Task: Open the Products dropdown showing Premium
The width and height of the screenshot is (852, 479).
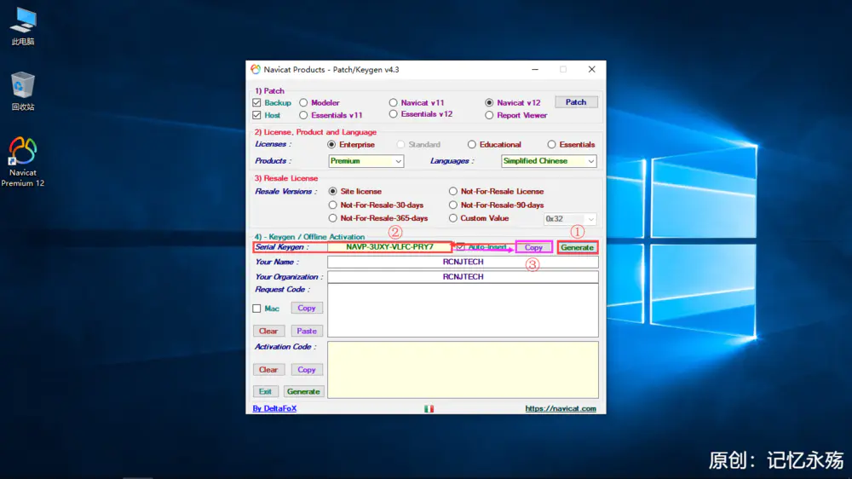Action: pyautogui.click(x=366, y=161)
